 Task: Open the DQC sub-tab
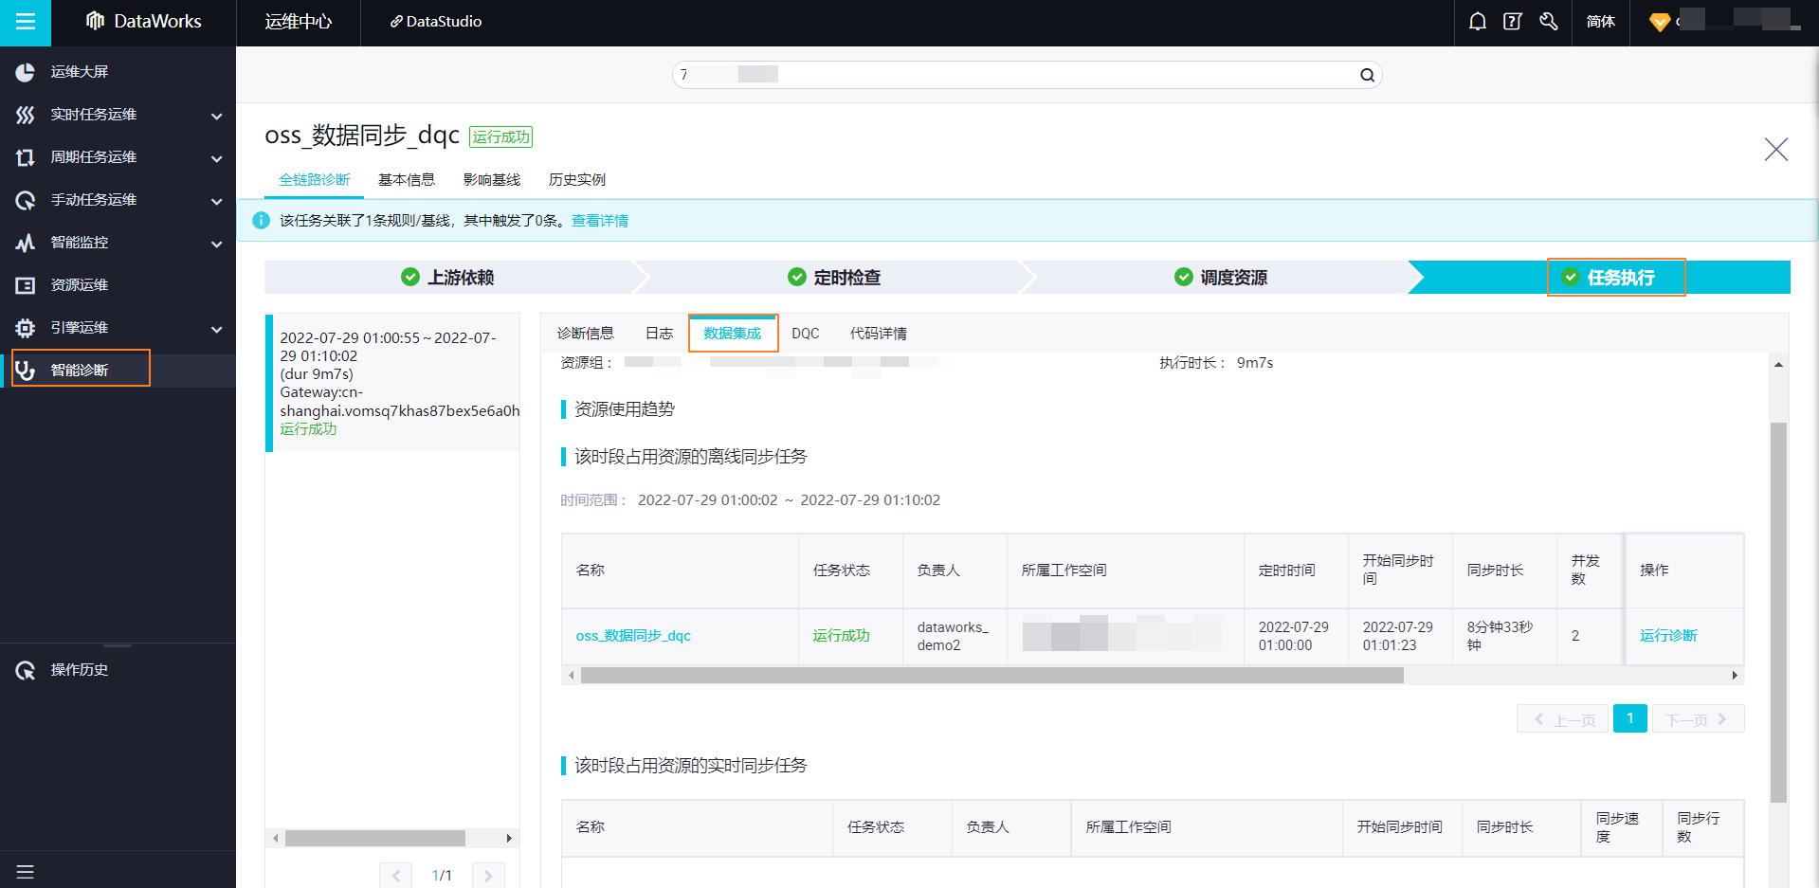coord(806,334)
